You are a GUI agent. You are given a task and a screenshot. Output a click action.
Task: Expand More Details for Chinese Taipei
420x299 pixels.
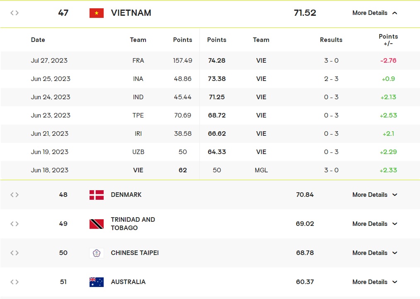pos(375,253)
